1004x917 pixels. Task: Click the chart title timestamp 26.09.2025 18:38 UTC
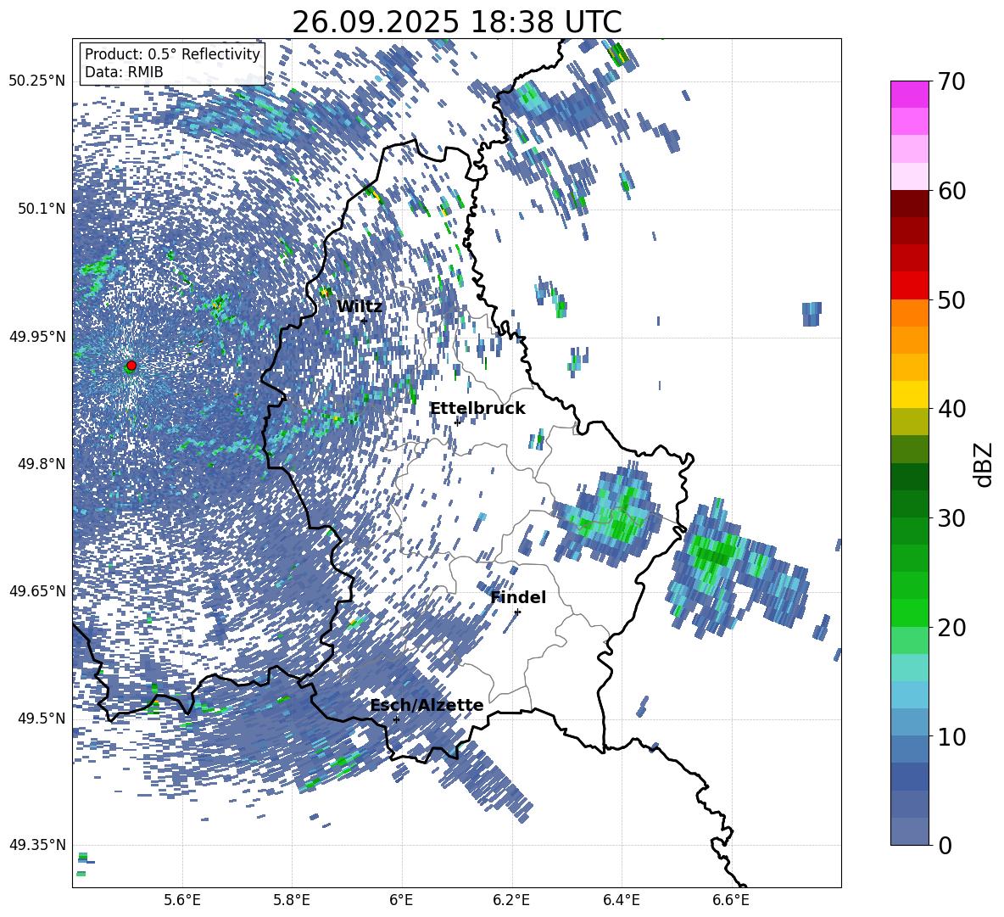pyautogui.click(x=457, y=22)
